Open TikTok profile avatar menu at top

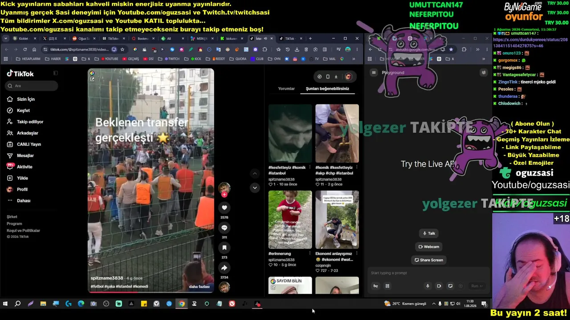348,76
